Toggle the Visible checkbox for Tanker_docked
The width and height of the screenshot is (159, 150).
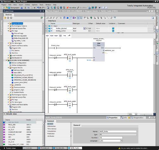113,28
